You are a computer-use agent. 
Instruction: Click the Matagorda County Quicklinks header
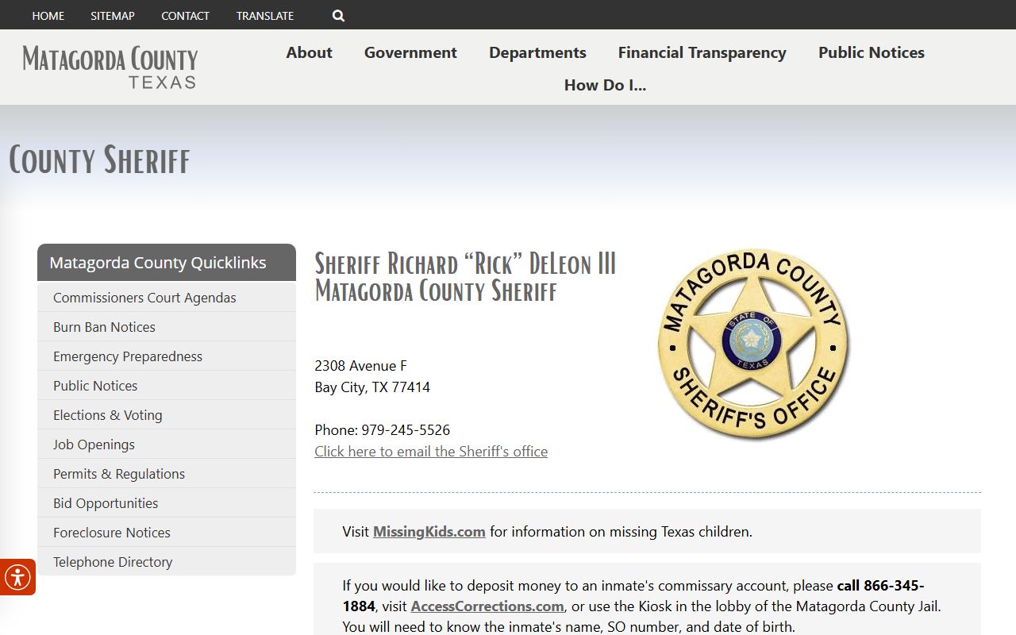[167, 263]
